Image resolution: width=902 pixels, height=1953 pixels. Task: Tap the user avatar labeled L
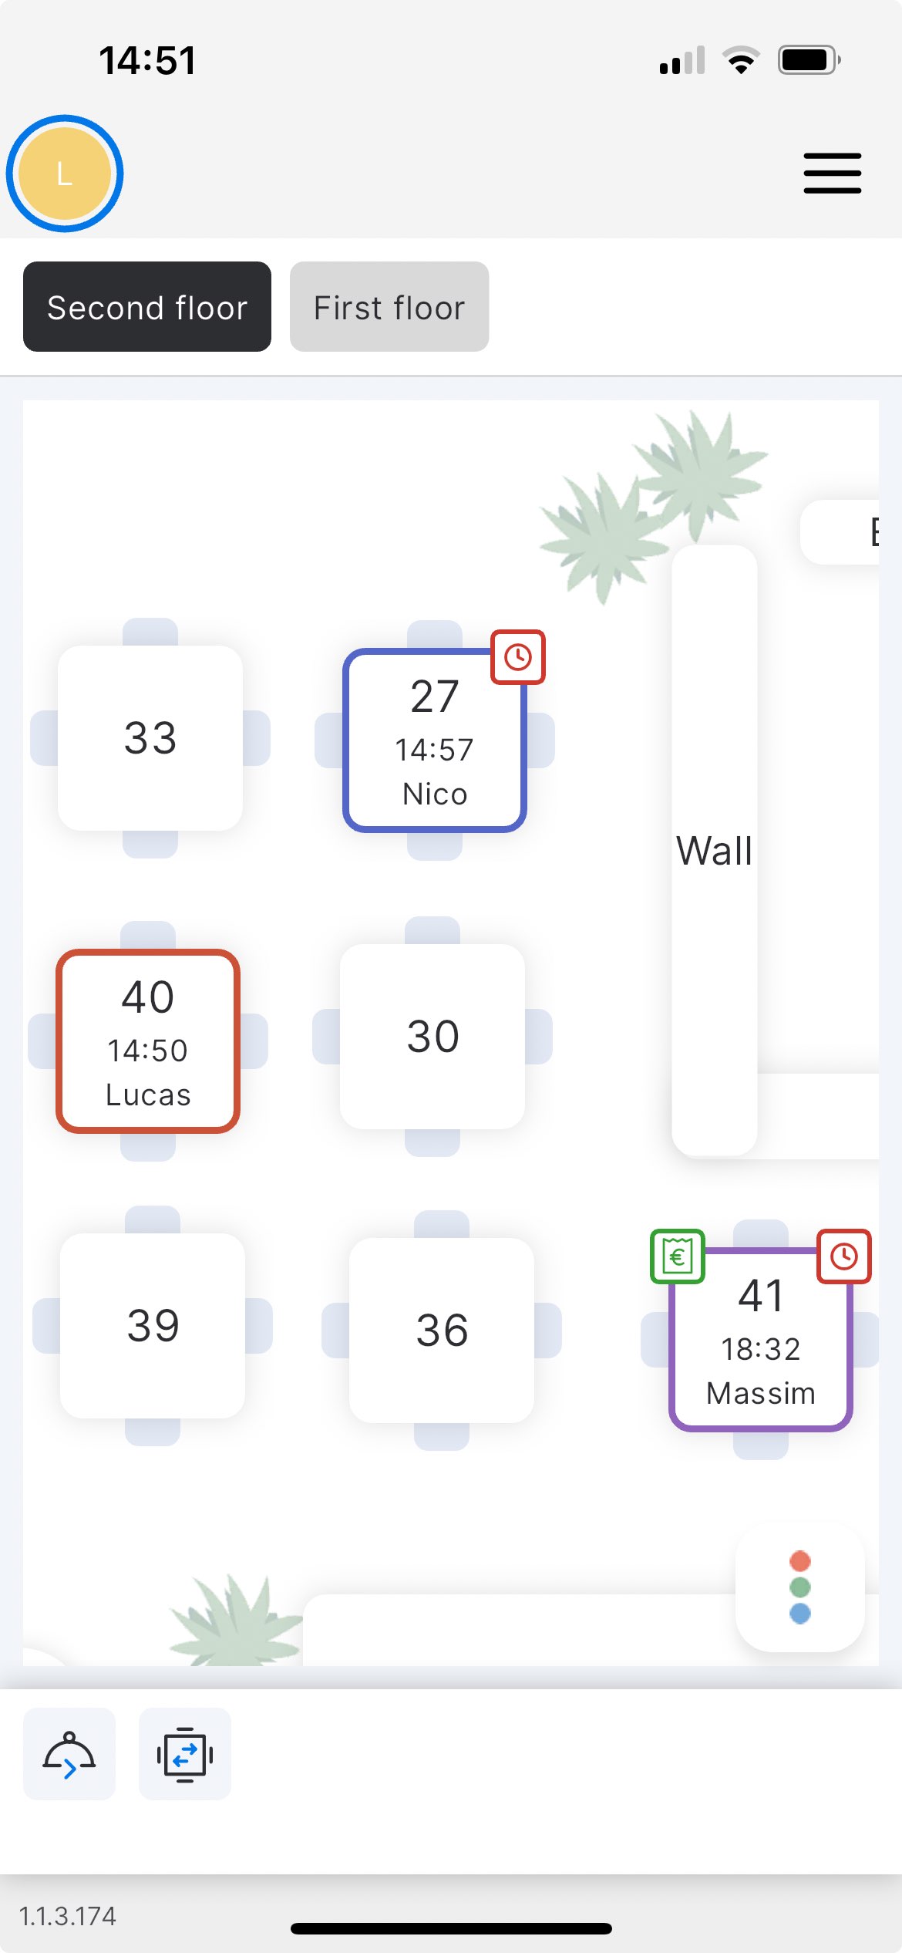coord(65,174)
